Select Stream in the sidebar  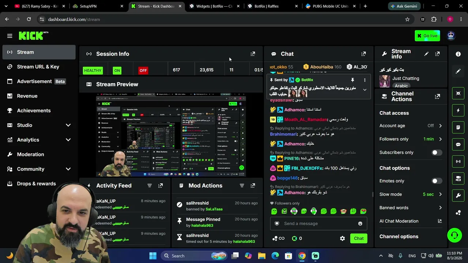tap(39, 52)
